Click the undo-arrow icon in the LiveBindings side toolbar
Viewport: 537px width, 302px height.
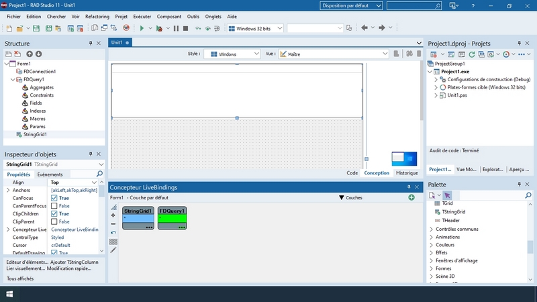(x=113, y=232)
